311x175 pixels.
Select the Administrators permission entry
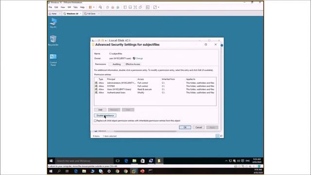[x=155, y=83]
